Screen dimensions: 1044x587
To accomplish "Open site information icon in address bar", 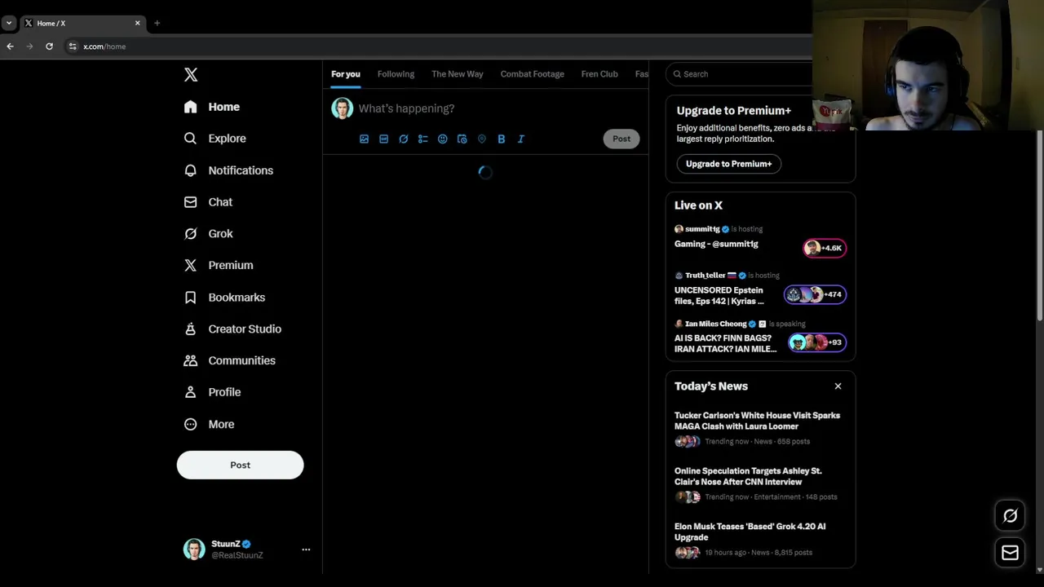I will click(x=73, y=46).
